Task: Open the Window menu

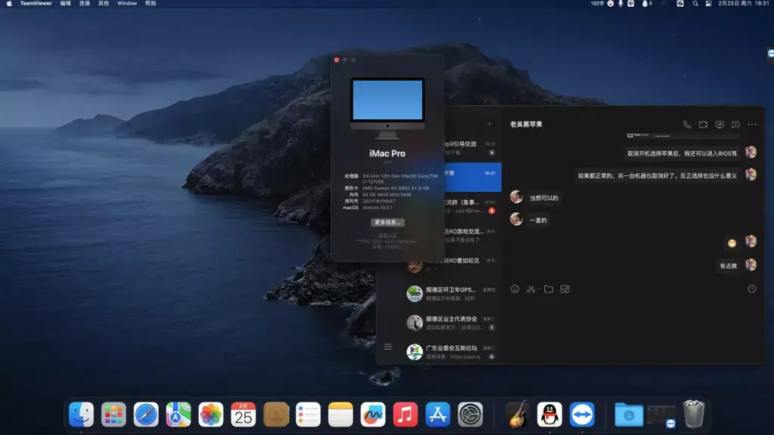Action: tap(127, 4)
